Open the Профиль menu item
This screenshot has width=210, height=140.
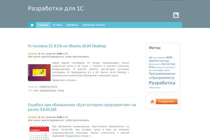[72, 25]
